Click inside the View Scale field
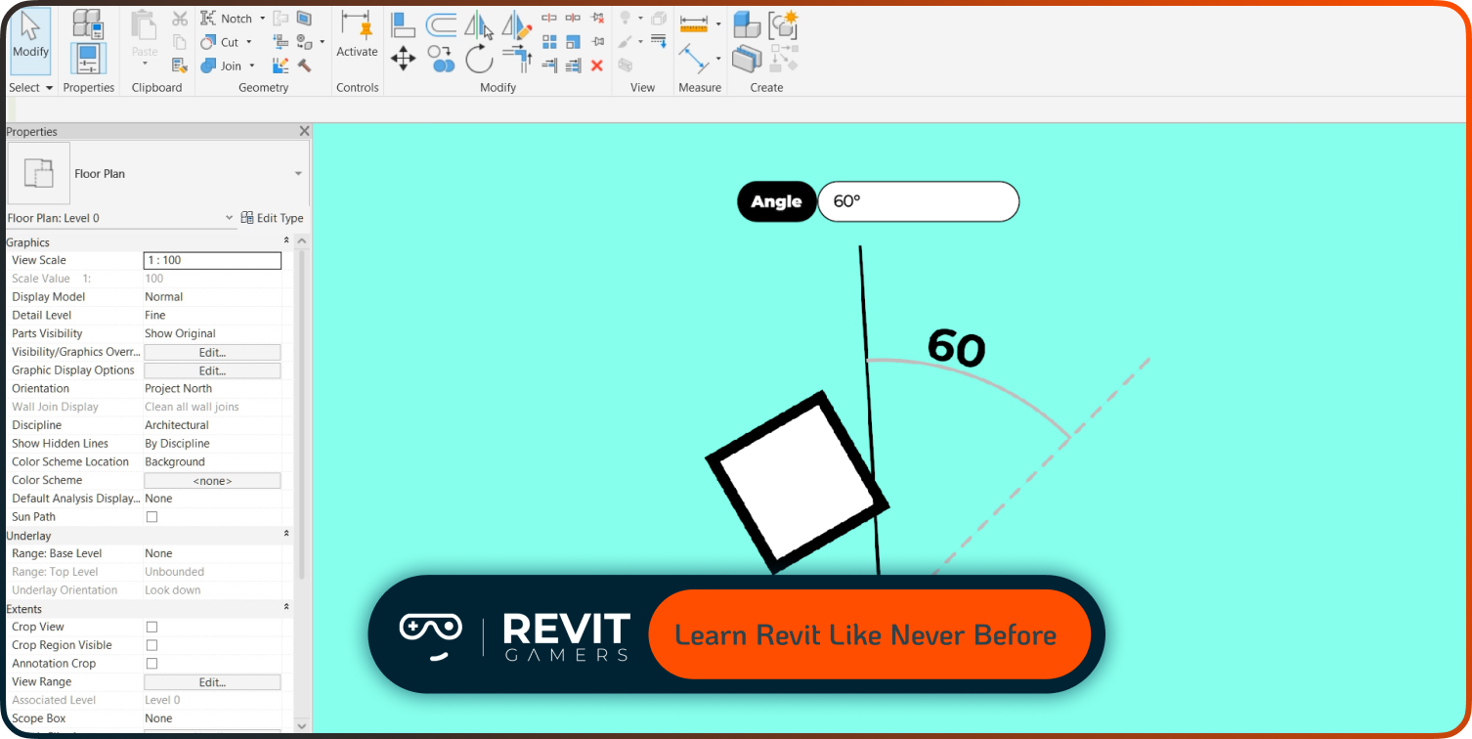The image size is (1472, 739). point(211,260)
